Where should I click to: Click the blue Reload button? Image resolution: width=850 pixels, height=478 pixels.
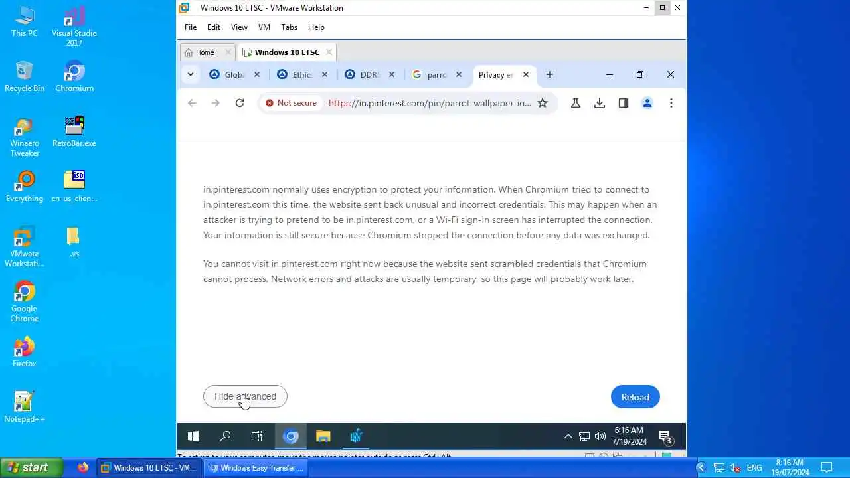636,397
